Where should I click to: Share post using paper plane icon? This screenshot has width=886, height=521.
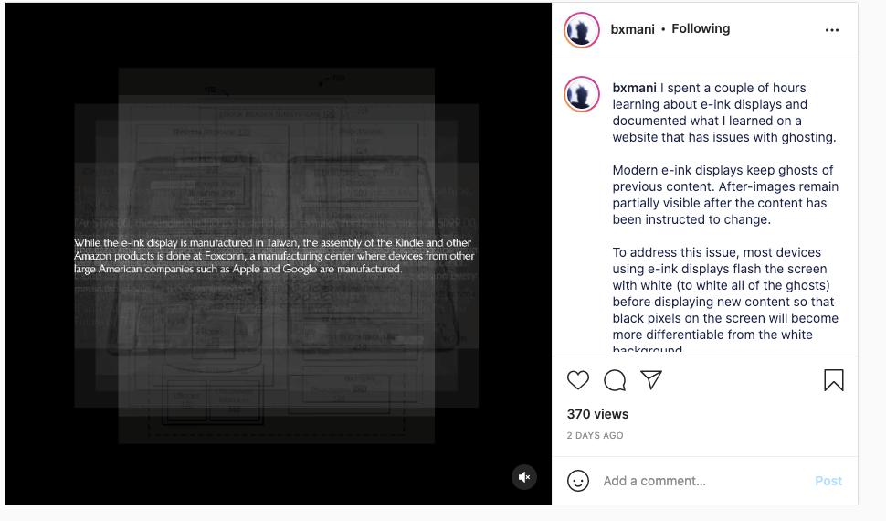pyautogui.click(x=651, y=379)
